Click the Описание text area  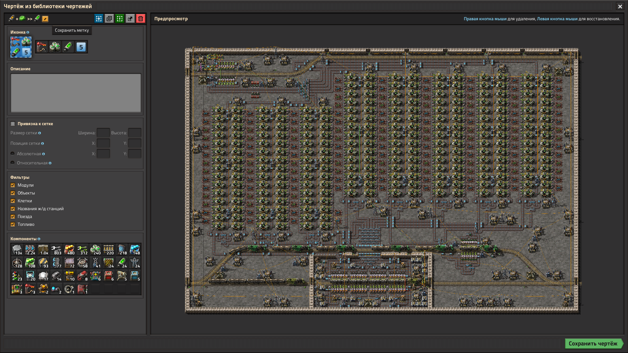[76, 93]
